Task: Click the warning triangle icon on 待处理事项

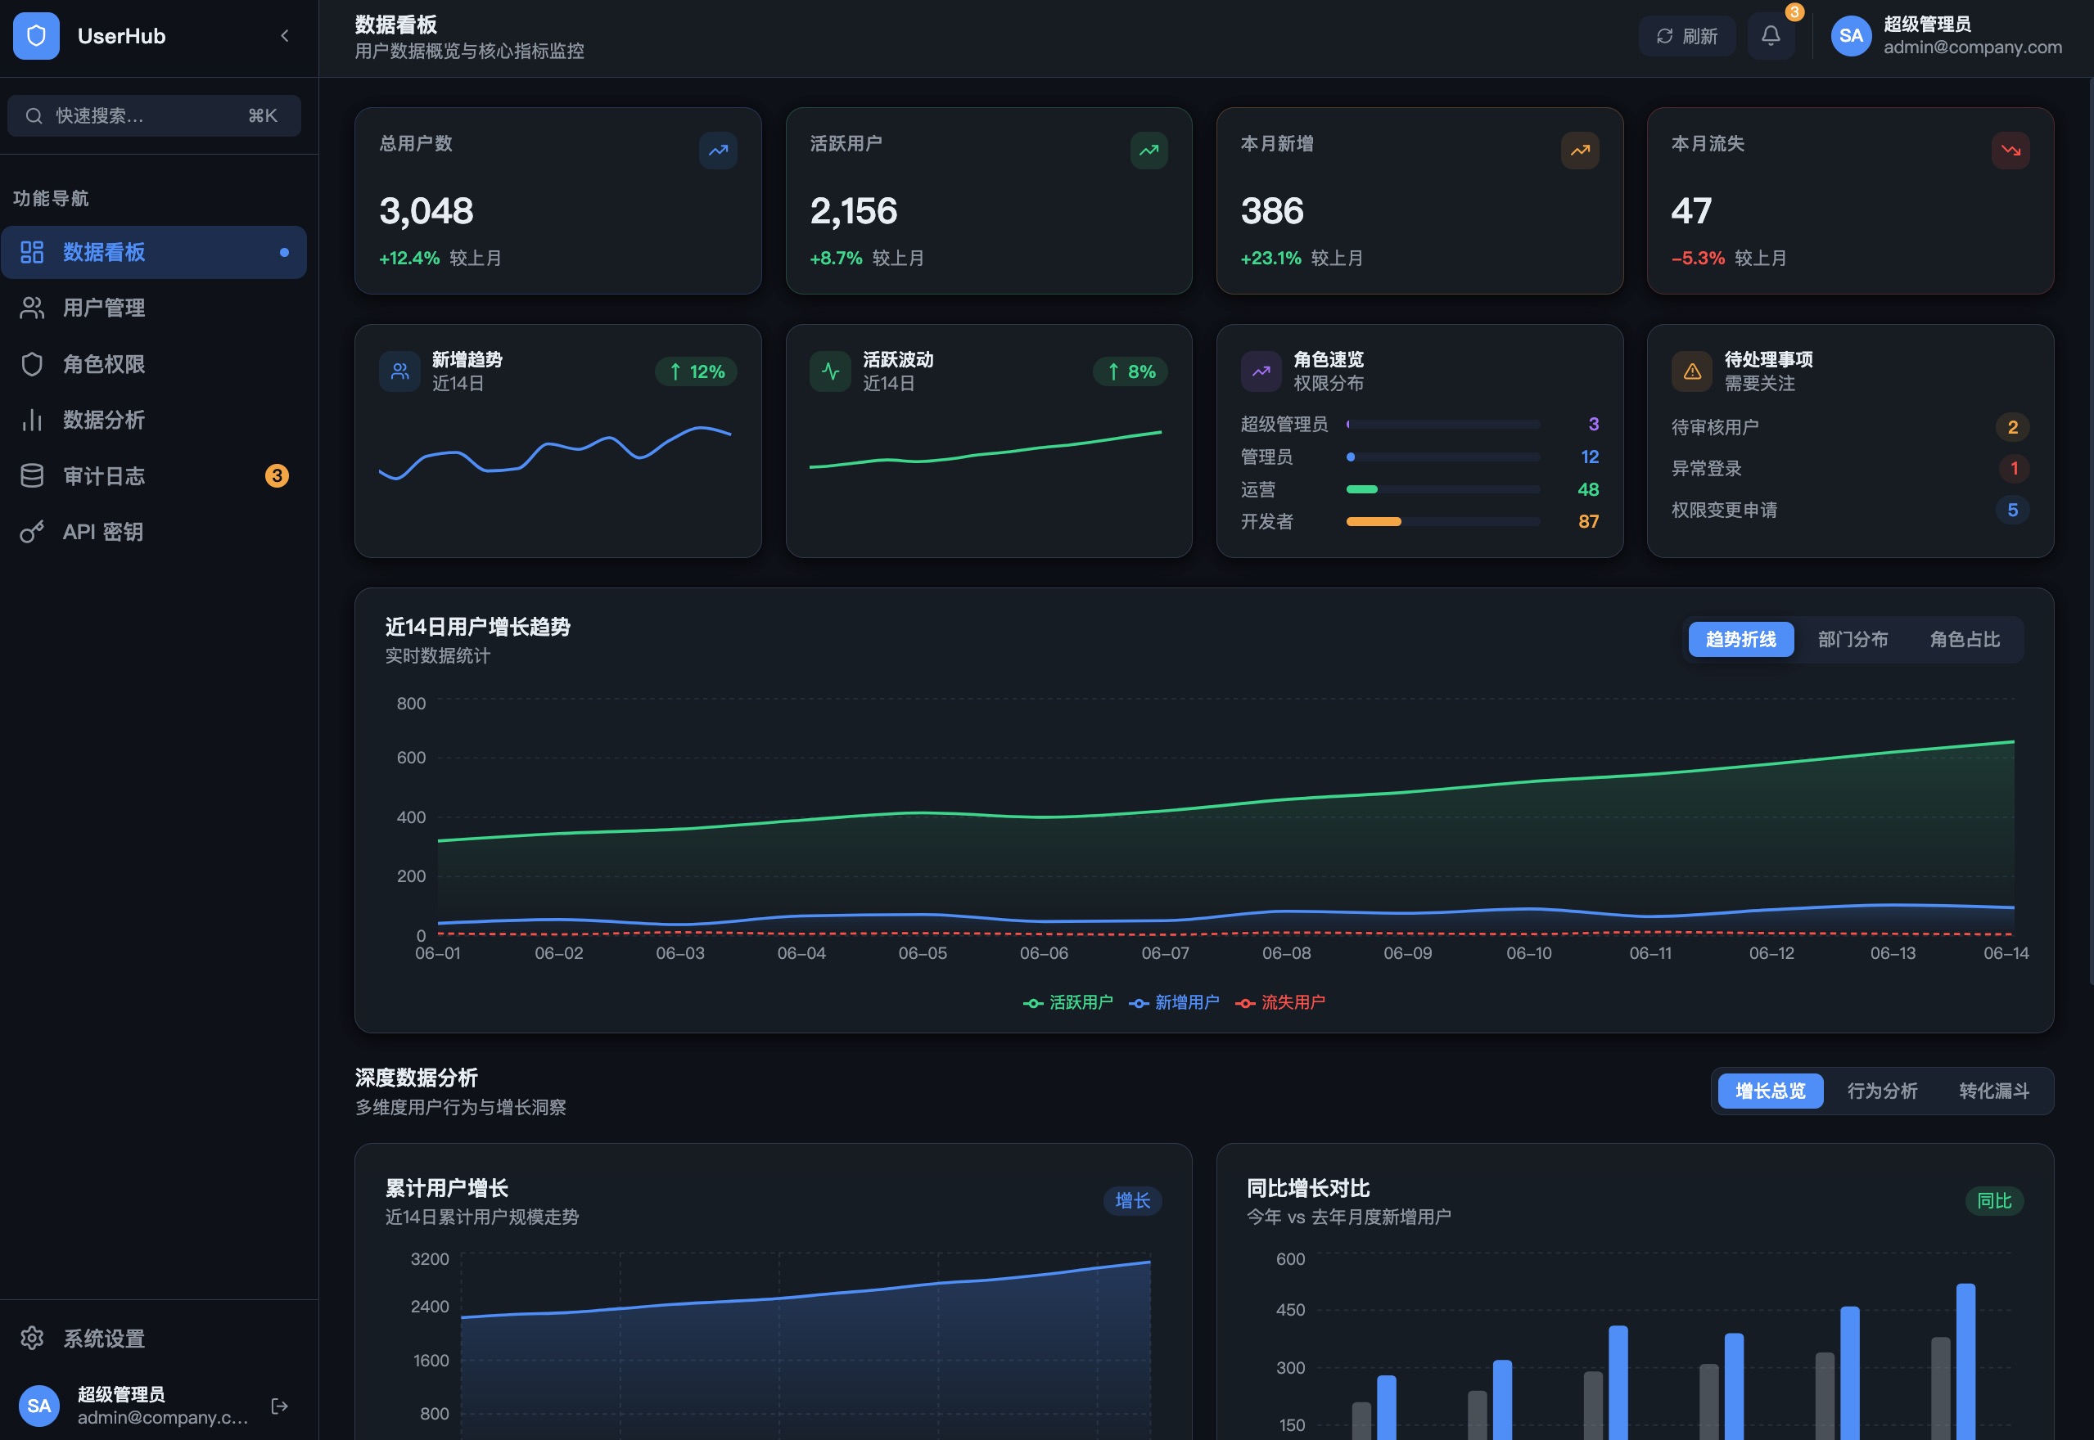Action: click(1692, 371)
